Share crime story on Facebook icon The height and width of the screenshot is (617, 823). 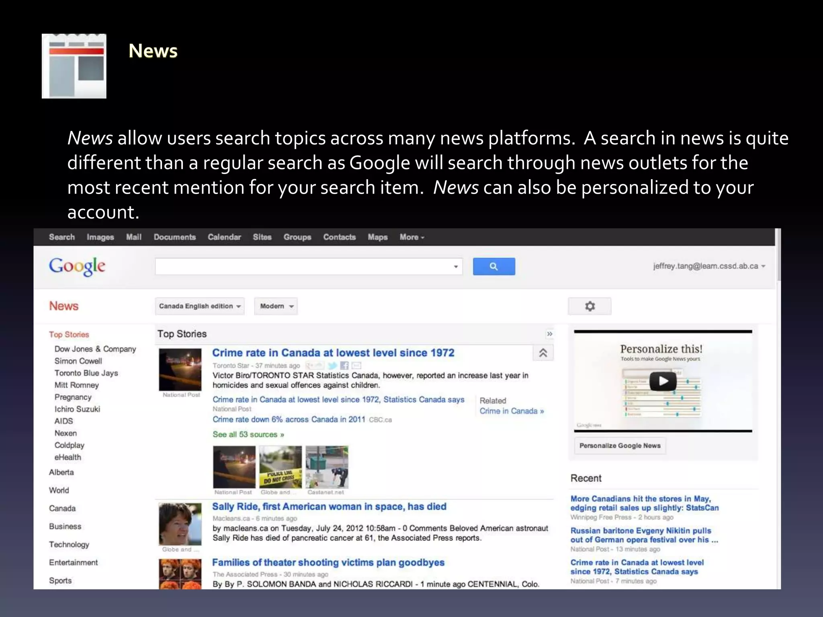344,366
